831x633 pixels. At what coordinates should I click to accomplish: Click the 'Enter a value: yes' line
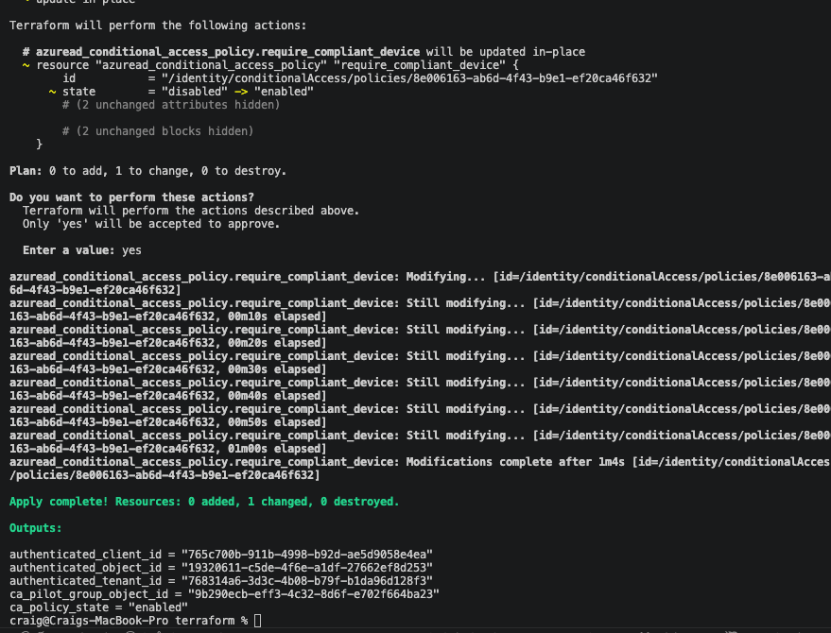tap(82, 250)
